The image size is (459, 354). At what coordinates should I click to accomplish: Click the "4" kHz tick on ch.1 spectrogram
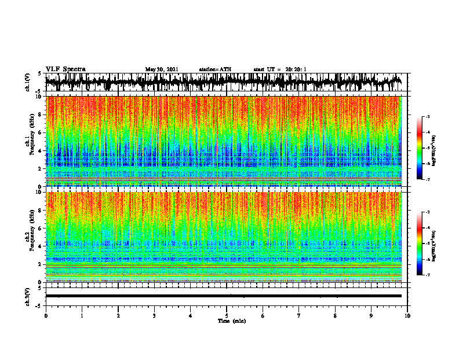coord(41,151)
